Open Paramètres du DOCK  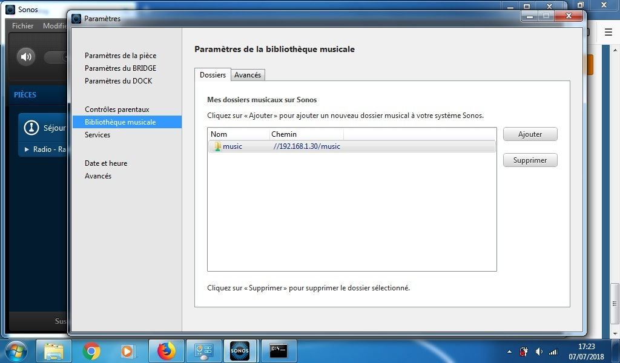[x=118, y=81]
